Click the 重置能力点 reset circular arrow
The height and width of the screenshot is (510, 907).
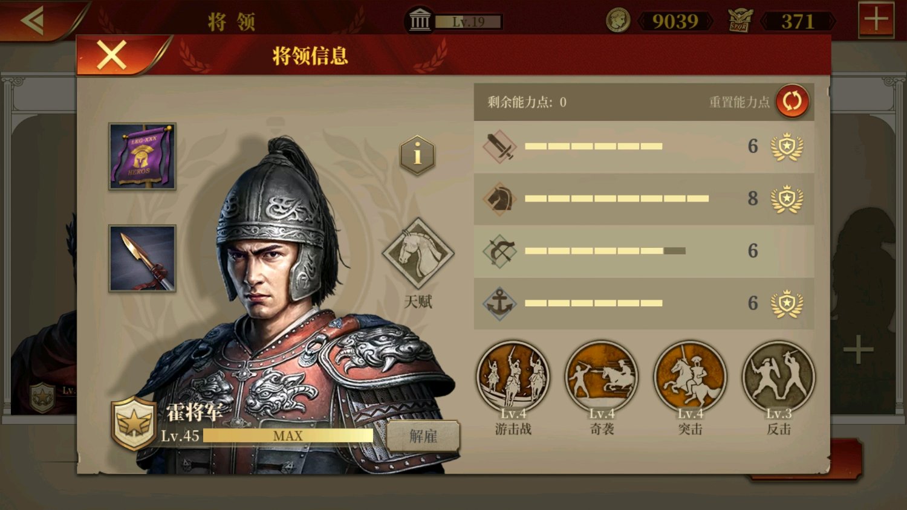pos(792,101)
